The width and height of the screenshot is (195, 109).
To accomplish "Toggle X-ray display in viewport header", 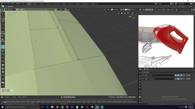I will click(122, 9).
